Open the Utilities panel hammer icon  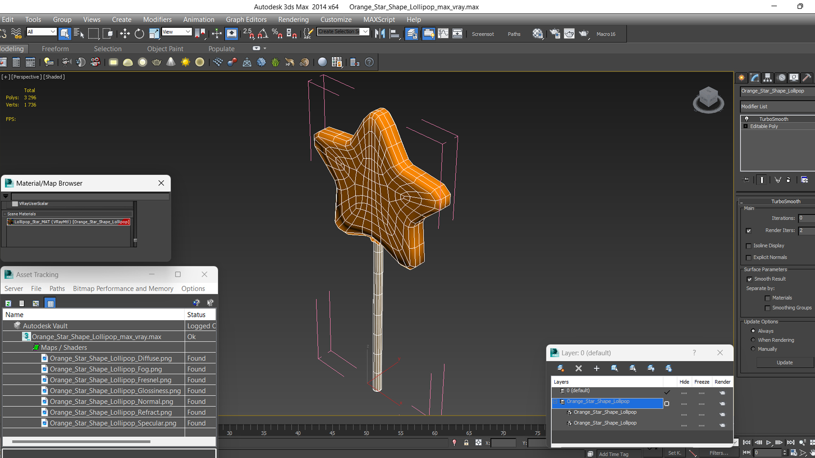click(807, 78)
